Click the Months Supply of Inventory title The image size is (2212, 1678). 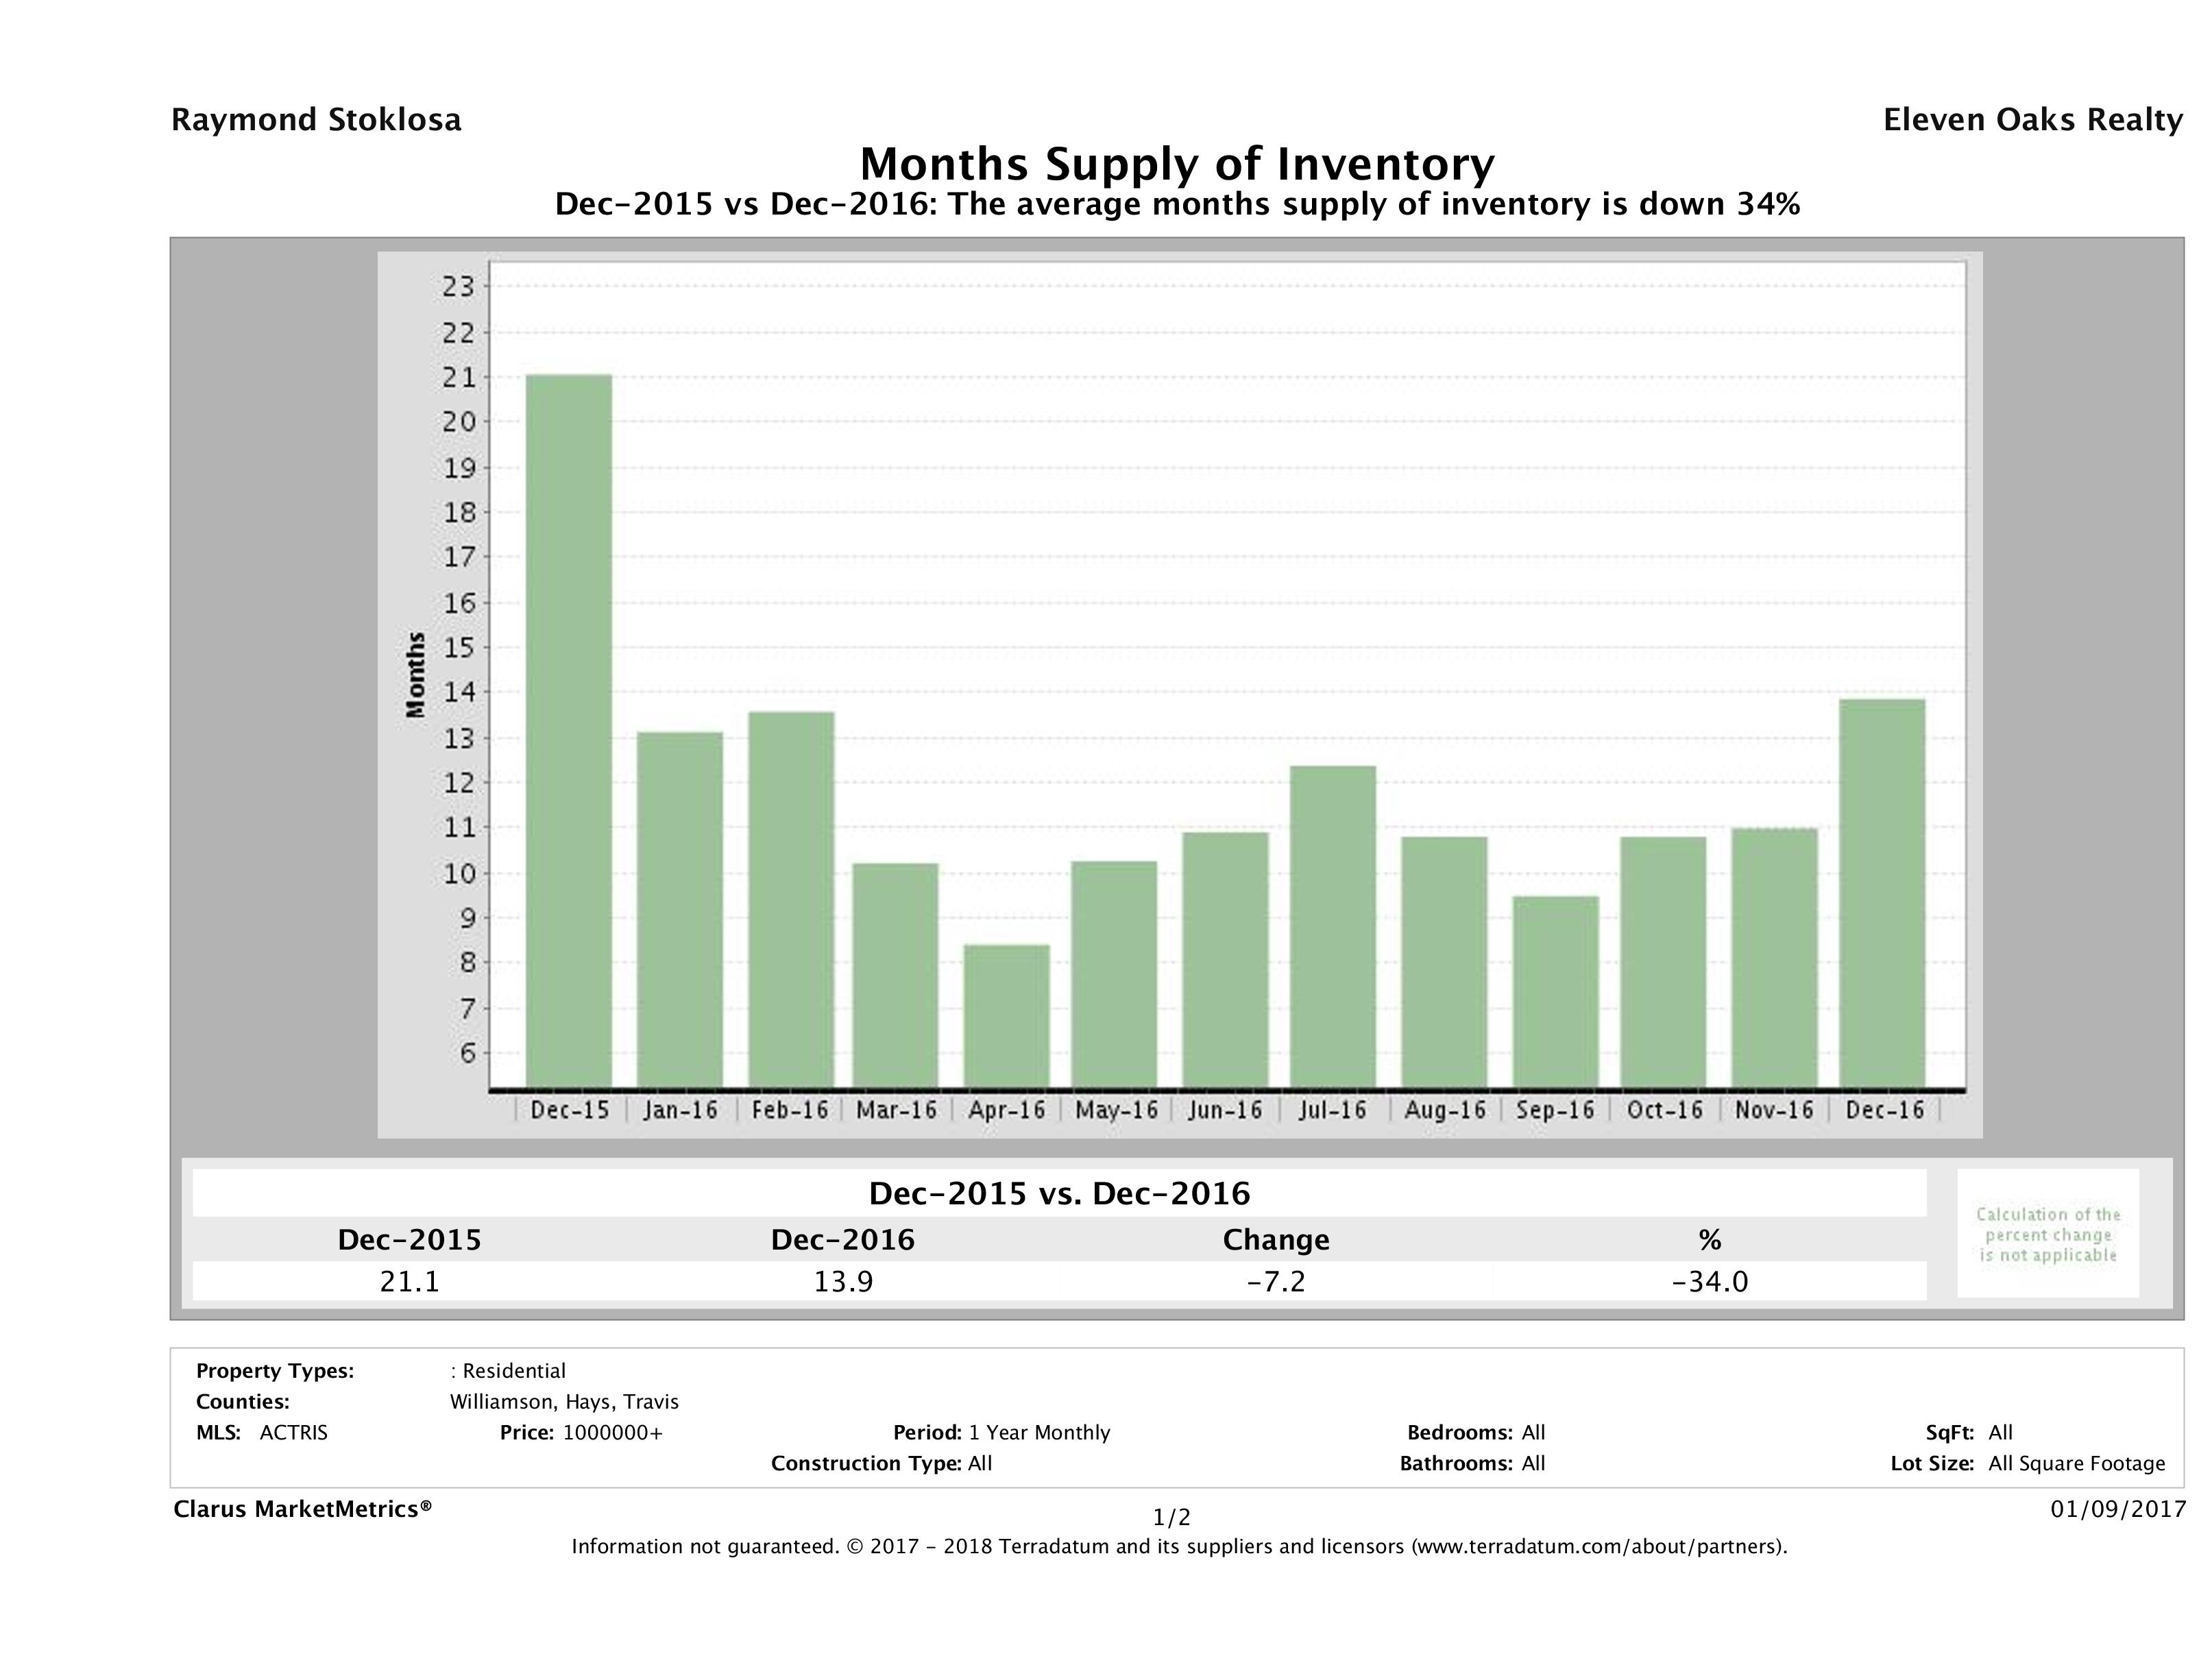pyautogui.click(x=1177, y=163)
